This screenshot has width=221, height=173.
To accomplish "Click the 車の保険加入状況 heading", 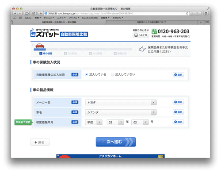I will click(x=46, y=62).
